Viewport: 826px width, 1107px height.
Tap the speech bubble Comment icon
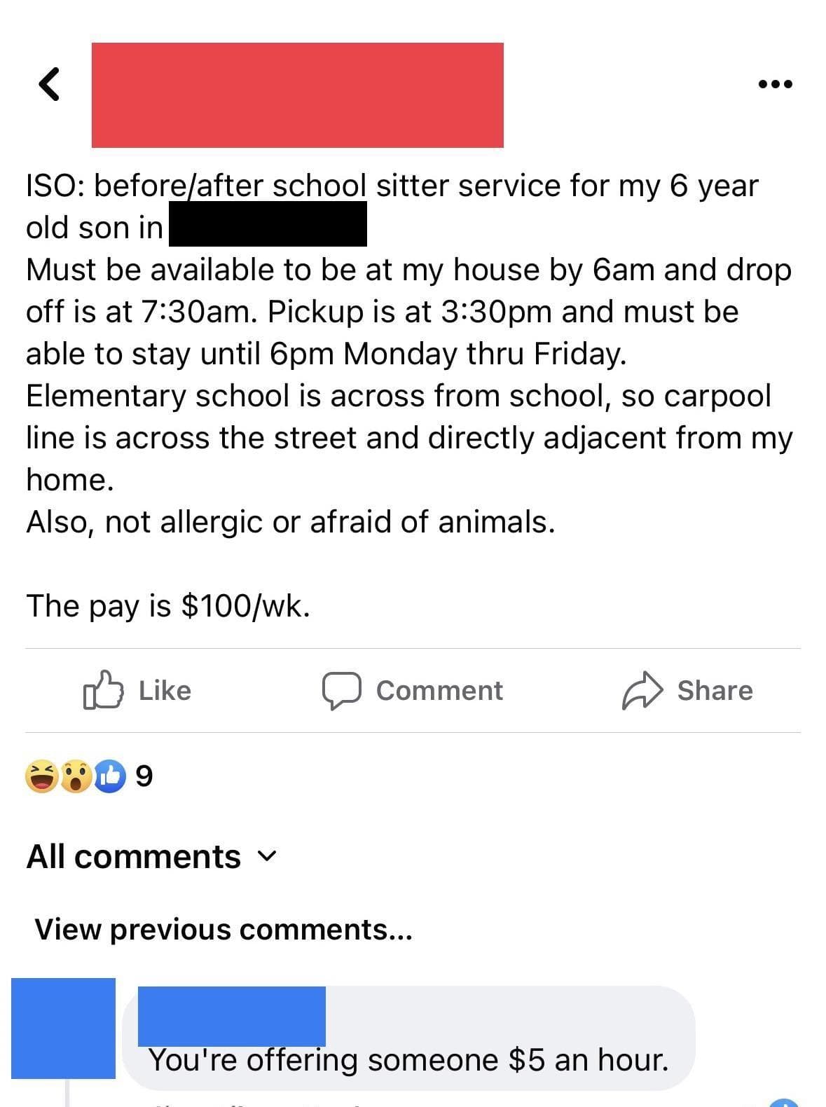341,690
